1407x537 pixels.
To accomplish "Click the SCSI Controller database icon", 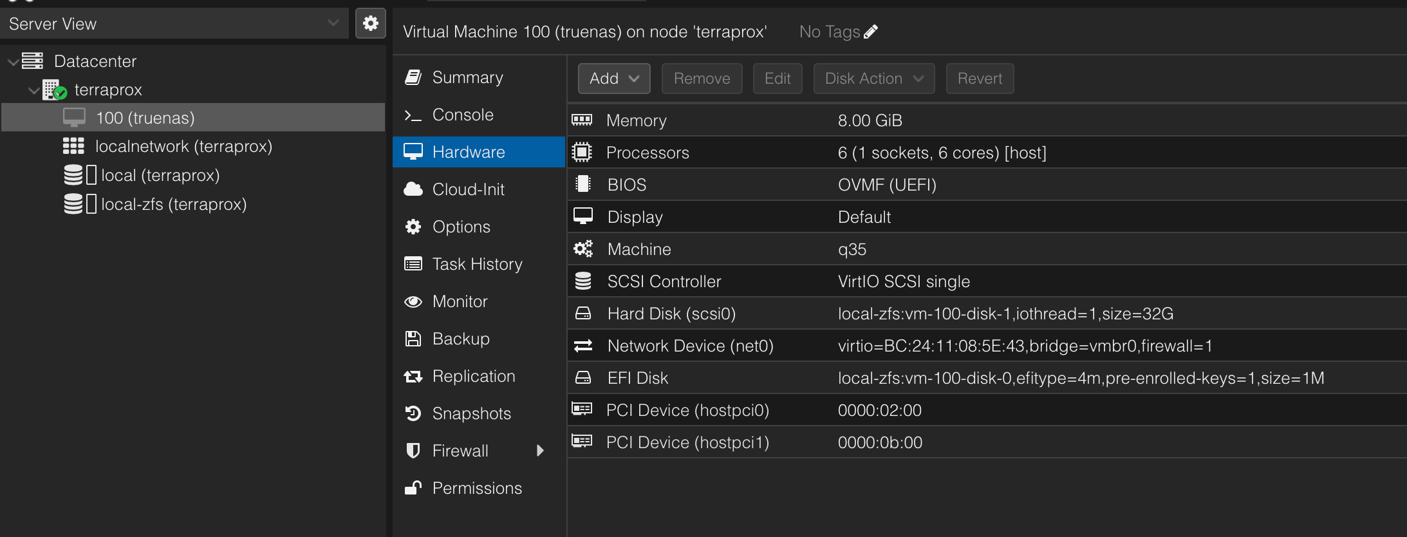I will click(x=583, y=281).
